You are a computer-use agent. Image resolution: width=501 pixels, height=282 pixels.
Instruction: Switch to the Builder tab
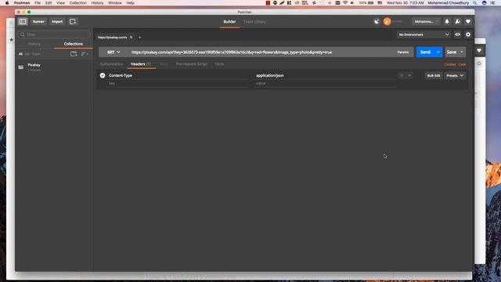[x=229, y=22]
